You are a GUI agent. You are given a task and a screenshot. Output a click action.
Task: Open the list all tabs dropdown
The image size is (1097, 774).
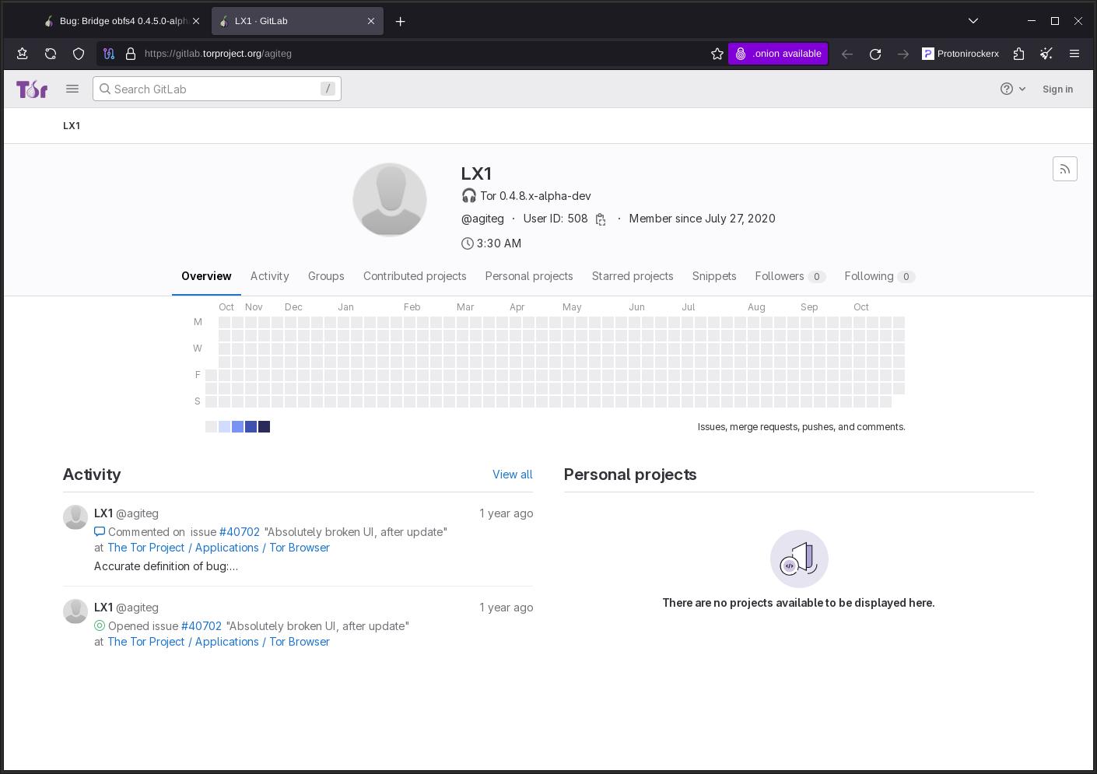[973, 21]
